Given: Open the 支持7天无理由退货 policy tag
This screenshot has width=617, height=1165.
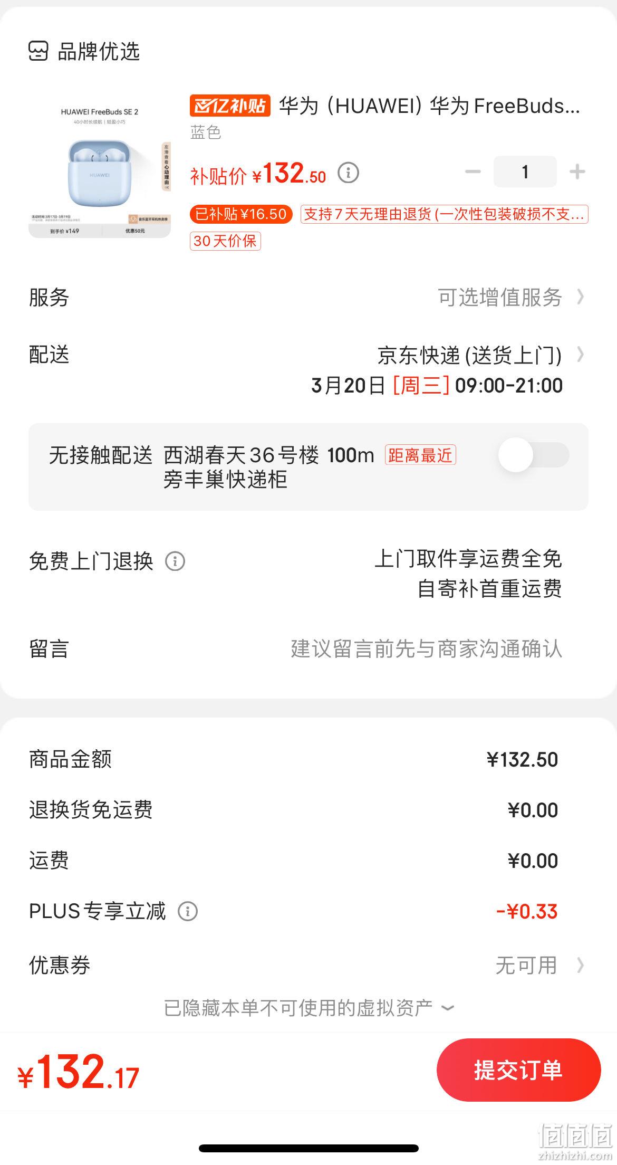Looking at the screenshot, I should pos(445,214).
